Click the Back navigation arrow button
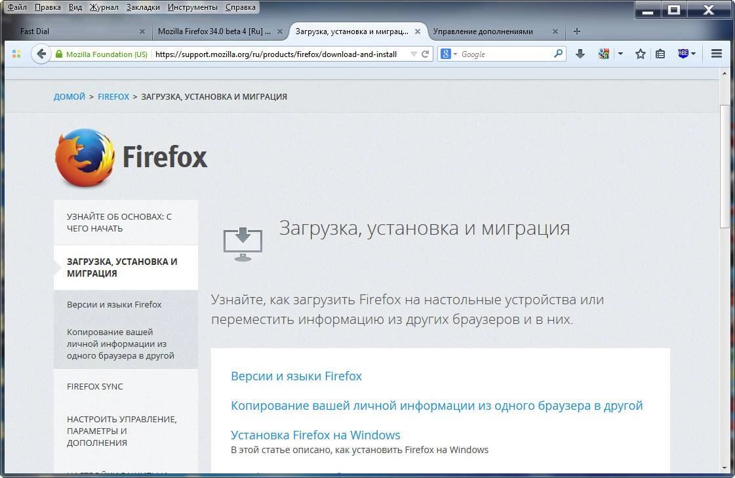This screenshot has height=478, width=735. (x=41, y=54)
